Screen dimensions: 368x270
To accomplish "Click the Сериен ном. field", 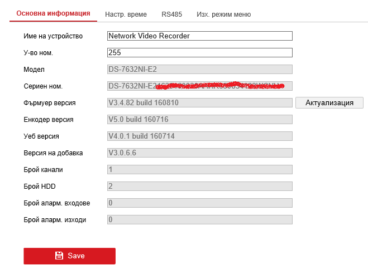I will click(x=200, y=86).
